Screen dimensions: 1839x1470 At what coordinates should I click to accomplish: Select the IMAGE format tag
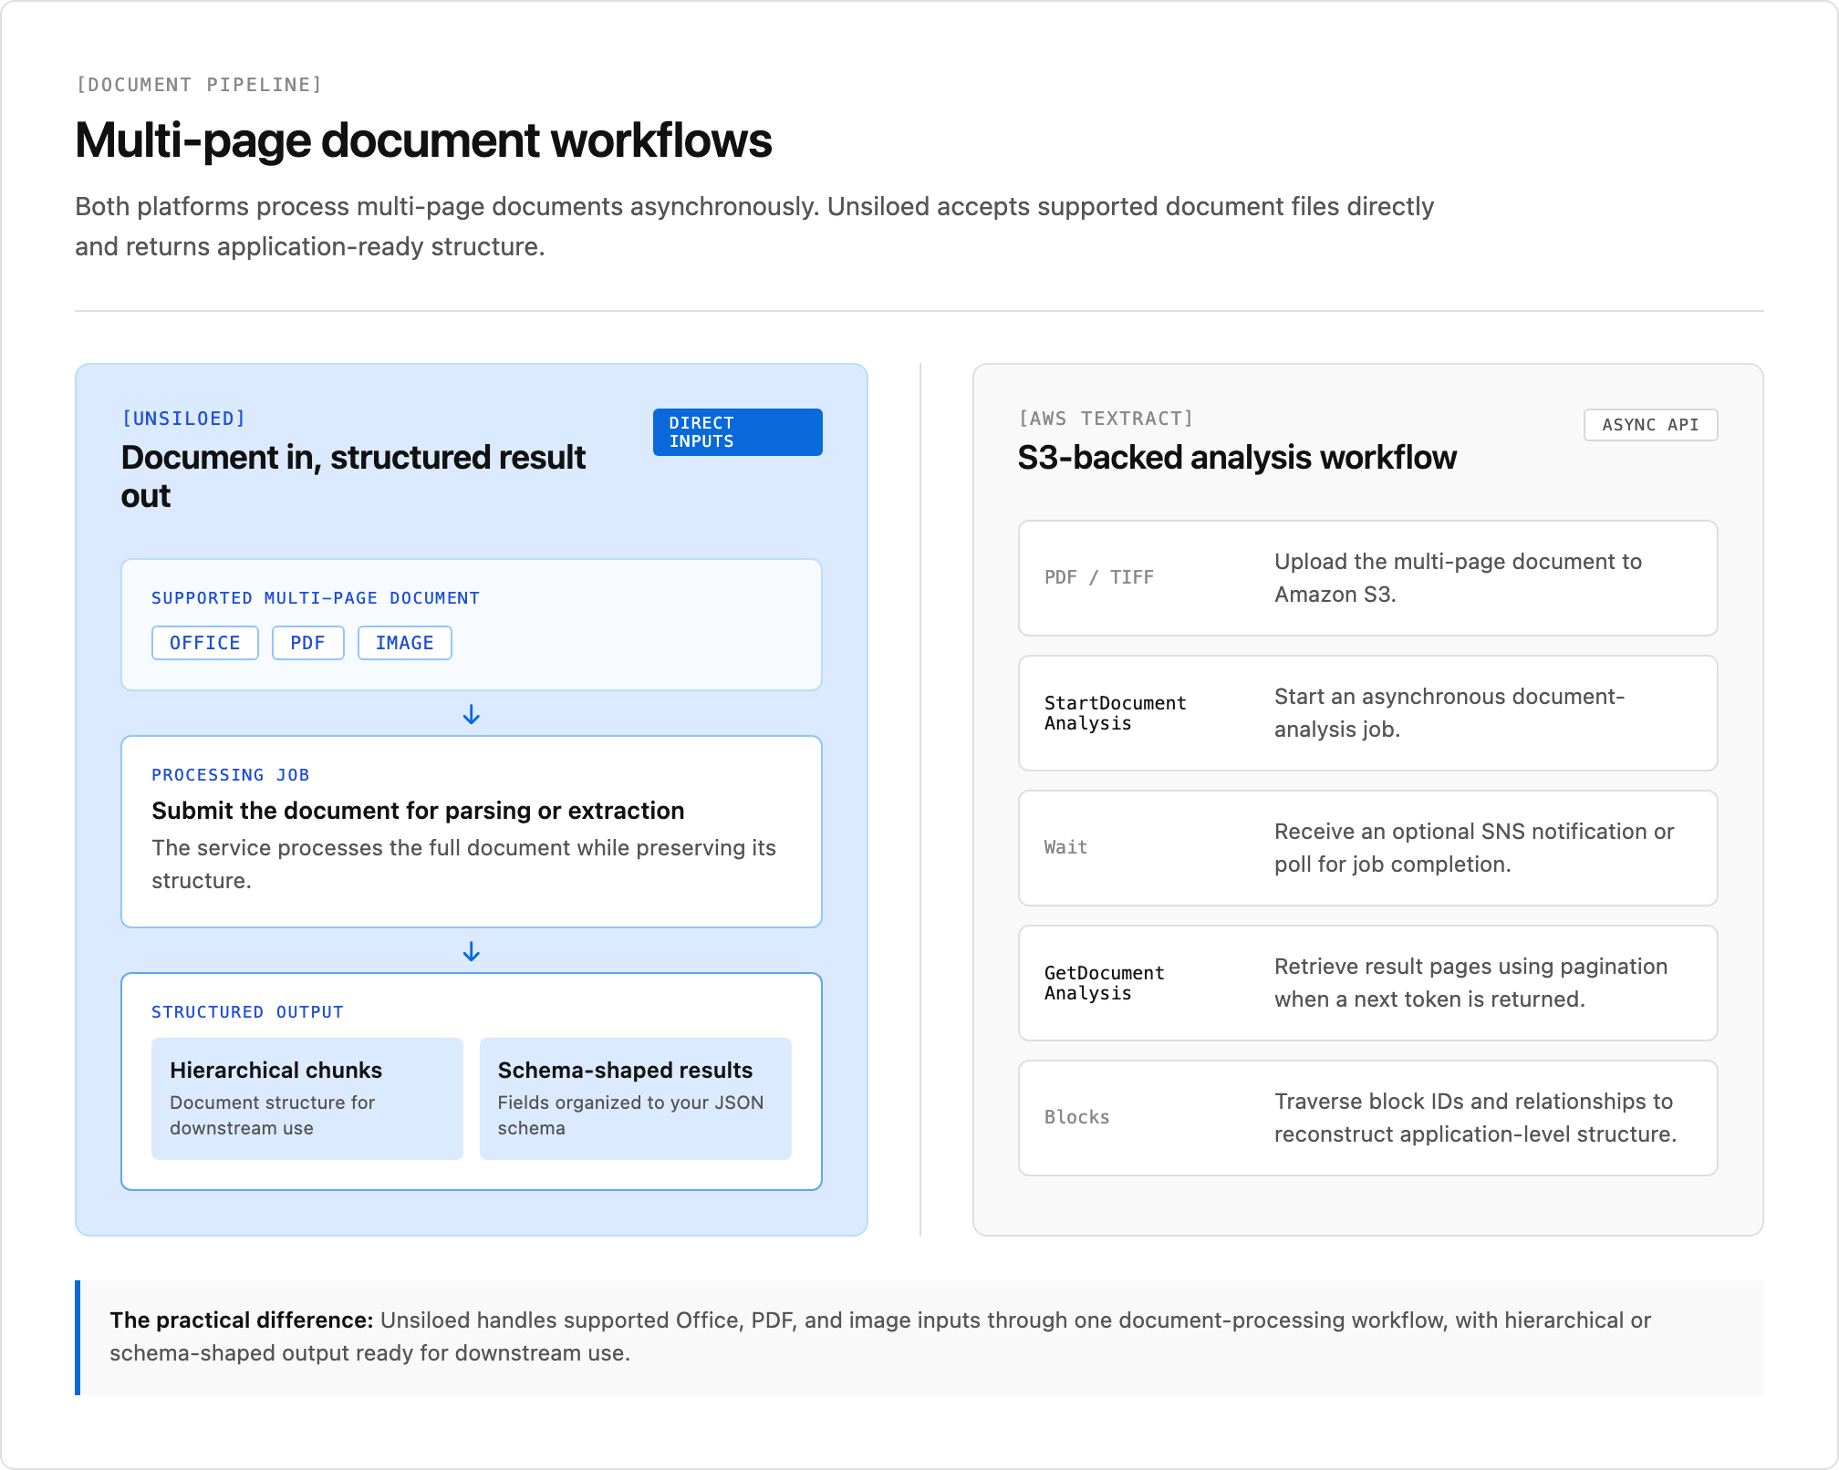point(405,643)
